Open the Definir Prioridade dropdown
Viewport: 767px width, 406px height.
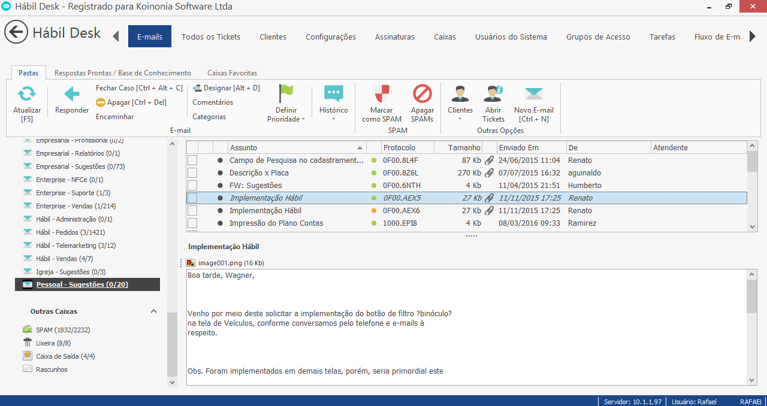click(x=286, y=114)
